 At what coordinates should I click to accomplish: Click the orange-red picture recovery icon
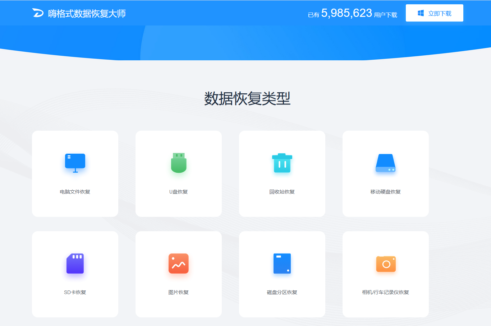tap(179, 264)
